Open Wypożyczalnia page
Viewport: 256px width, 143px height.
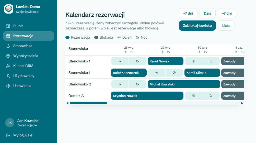pyautogui.click(x=29, y=56)
